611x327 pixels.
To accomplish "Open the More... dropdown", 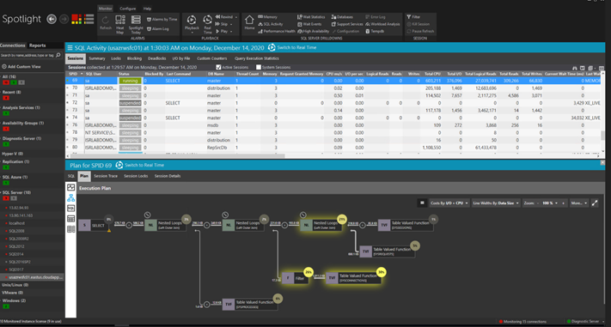I will [578, 203].
